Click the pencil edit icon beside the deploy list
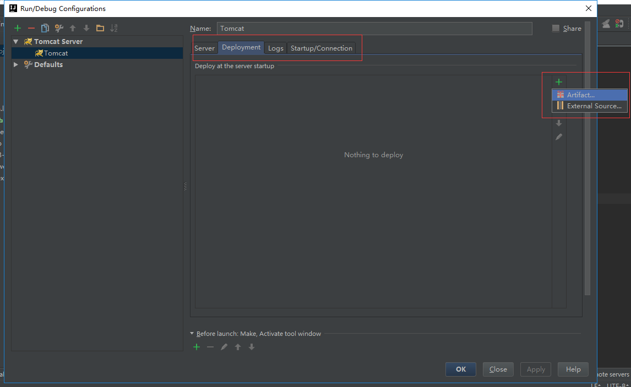The height and width of the screenshot is (387, 631). pos(559,137)
